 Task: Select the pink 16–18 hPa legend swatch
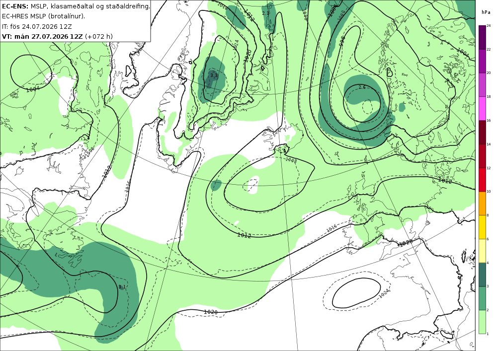[483, 108]
